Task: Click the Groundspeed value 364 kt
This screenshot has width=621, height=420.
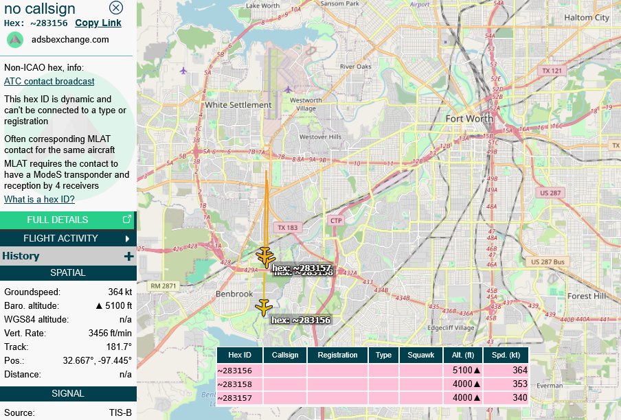Action: [x=120, y=292]
